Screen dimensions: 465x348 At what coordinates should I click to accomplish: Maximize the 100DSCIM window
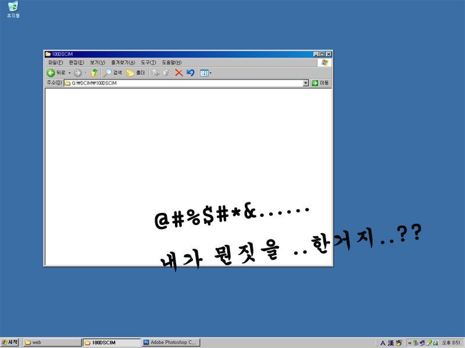tap(322, 54)
